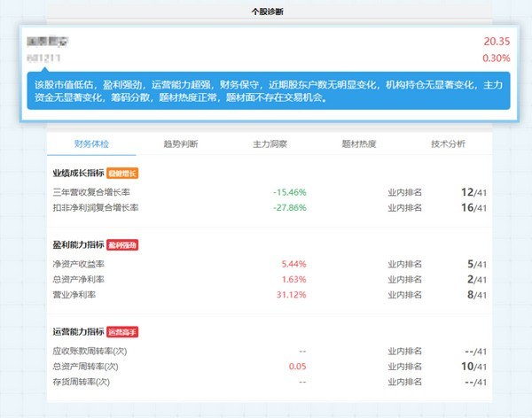
Task: Open the 趋势判断 tab
Action: [180, 144]
